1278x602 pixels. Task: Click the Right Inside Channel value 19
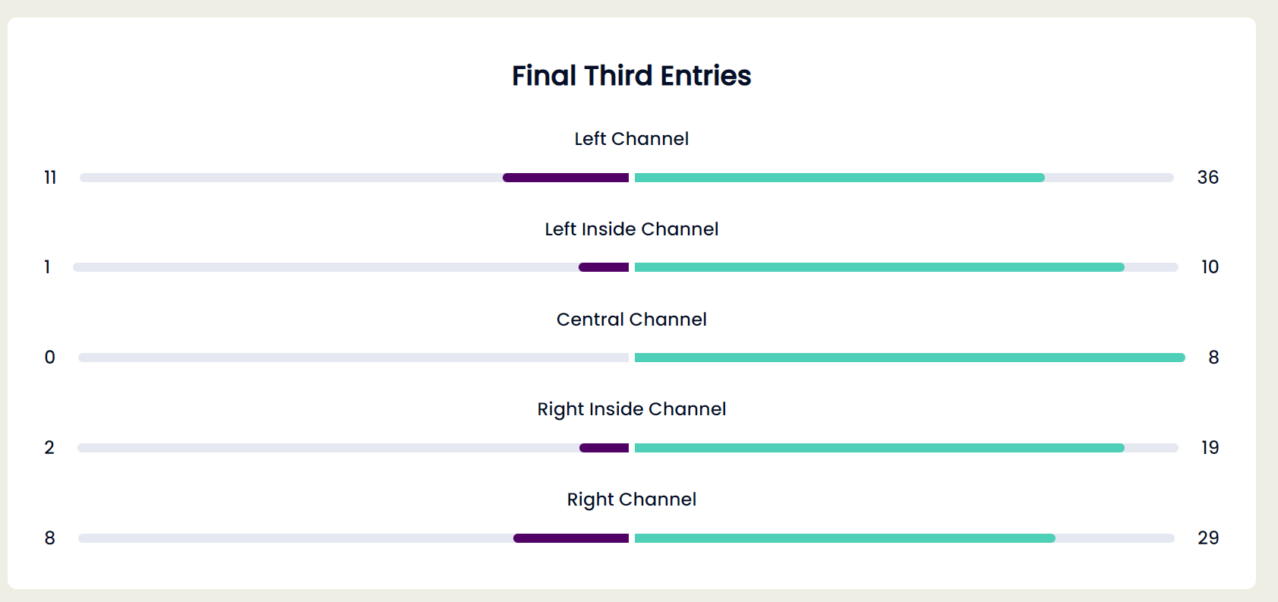click(1210, 448)
